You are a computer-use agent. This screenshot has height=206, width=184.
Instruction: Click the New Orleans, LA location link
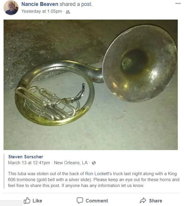[x=71, y=163]
